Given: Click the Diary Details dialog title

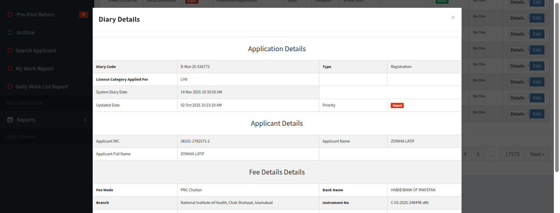Looking at the screenshot, I should coord(119,19).
